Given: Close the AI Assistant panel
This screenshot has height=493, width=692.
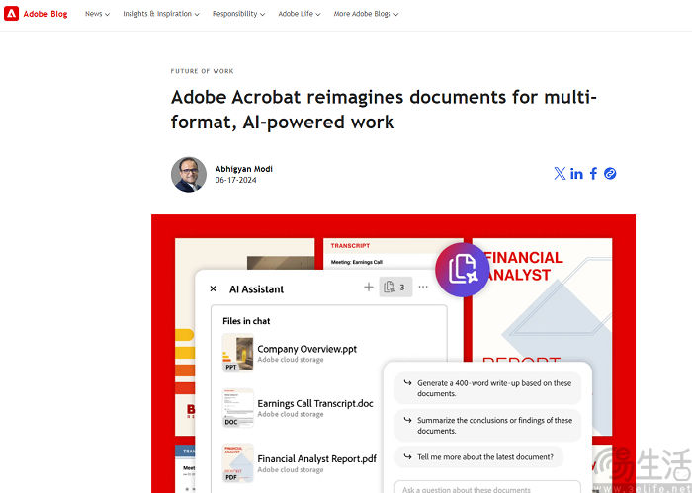Looking at the screenshot, I should (x=213, y=288).
